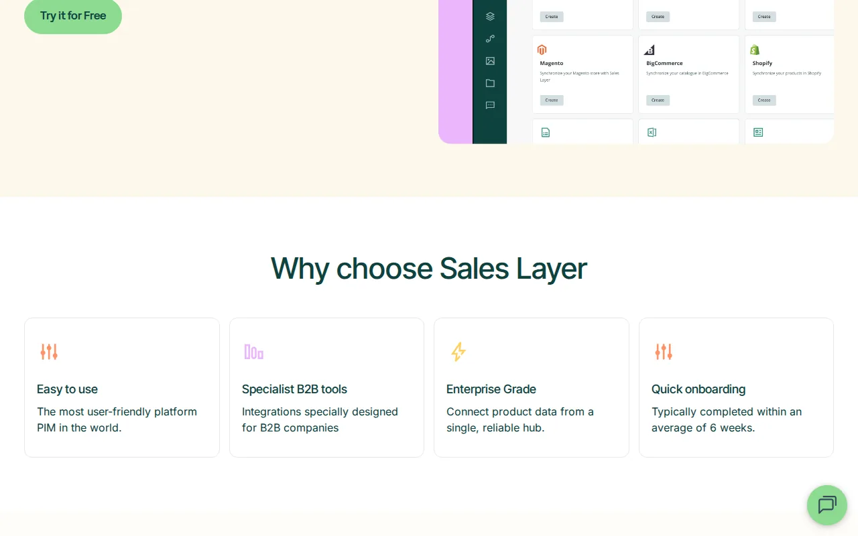This screenshot has width=858, height=536.
Task: Click the Excel file connector icon
Action: tap(652, 133)
